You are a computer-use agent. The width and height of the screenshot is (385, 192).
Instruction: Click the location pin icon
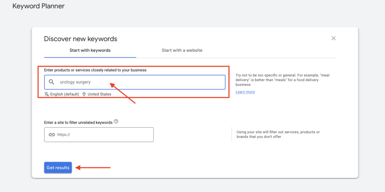coord(84,94)
